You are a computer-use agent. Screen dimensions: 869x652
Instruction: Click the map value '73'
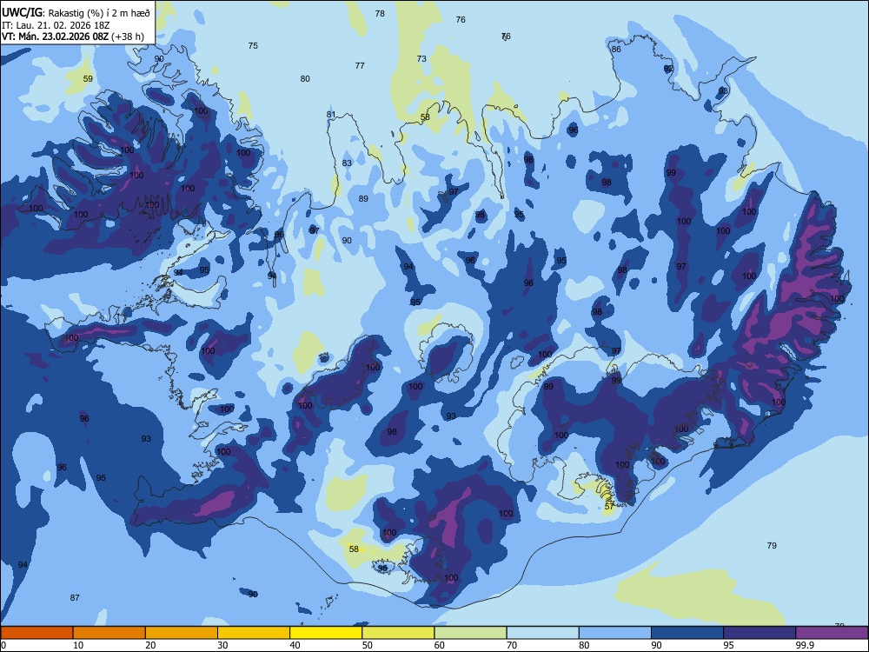pos(421,58)
